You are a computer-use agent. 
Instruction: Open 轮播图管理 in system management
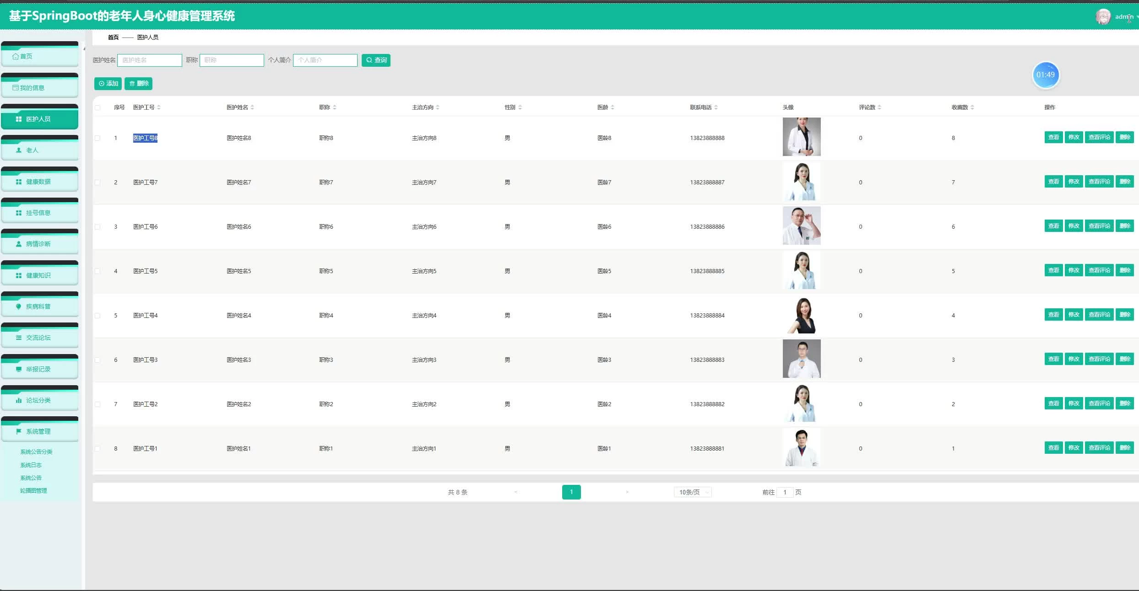(x=33, y=490)
